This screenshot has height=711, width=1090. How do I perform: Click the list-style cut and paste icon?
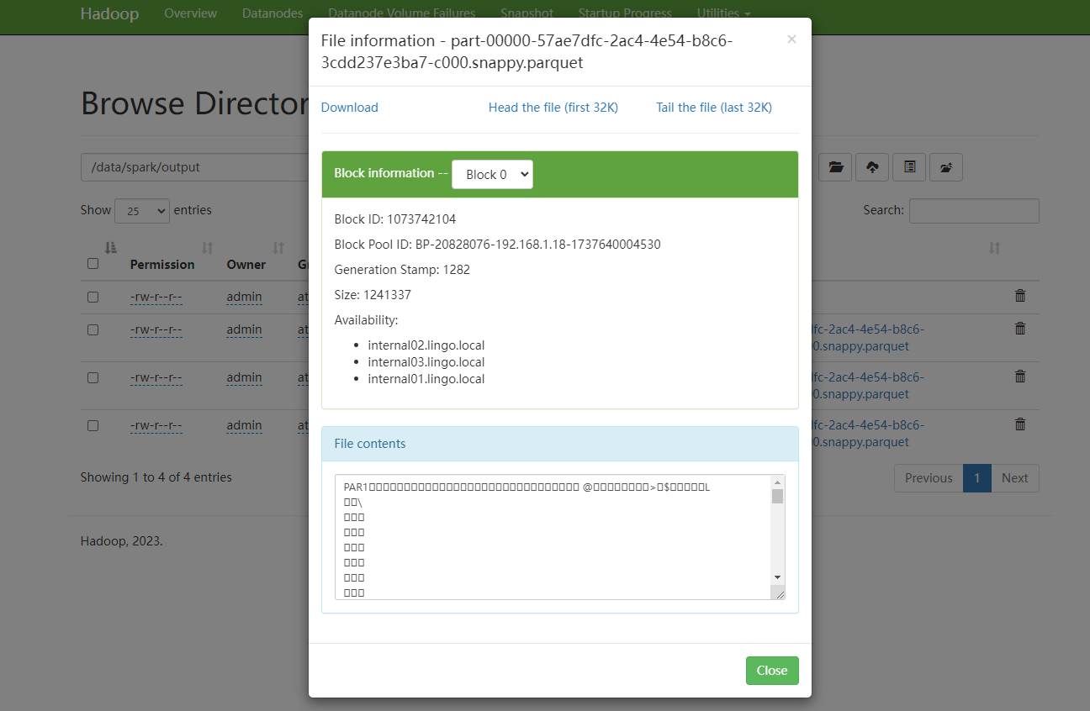point(909,167)
